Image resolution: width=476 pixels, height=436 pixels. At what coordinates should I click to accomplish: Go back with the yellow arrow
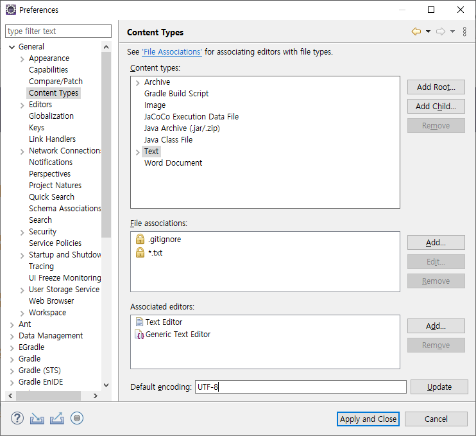click(416, 31)
